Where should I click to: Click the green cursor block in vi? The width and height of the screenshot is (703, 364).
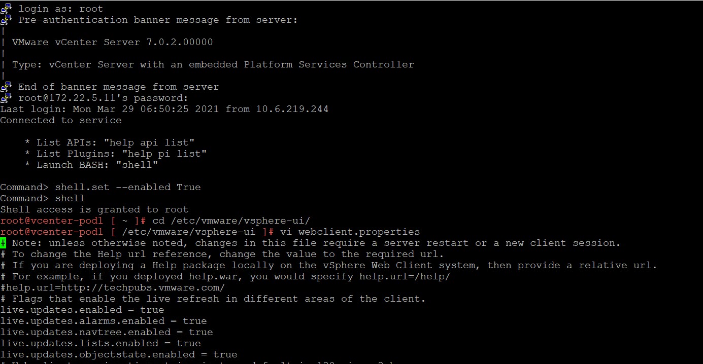tap(3, 243)
